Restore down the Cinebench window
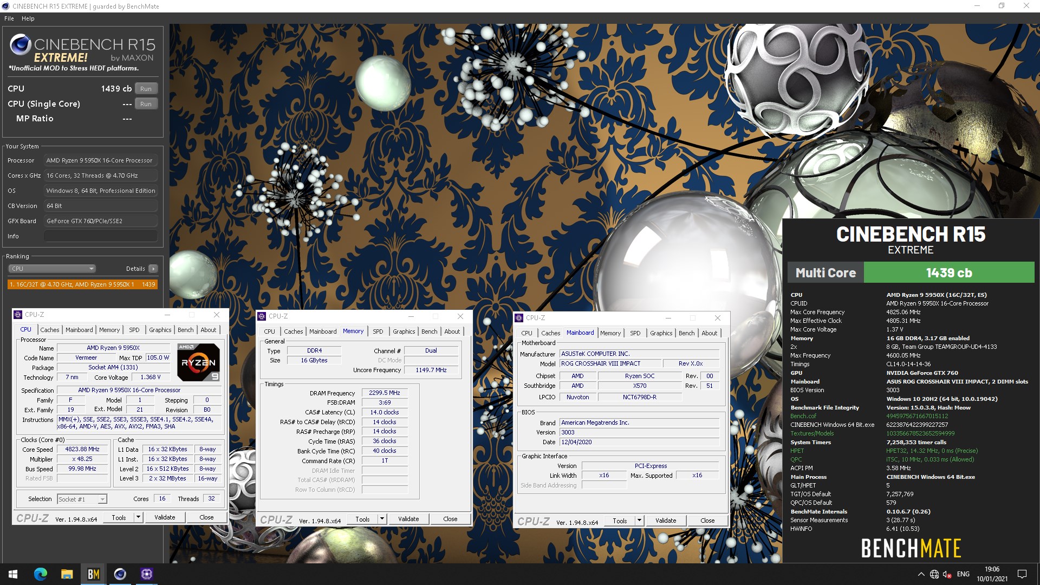The width and height of the screenshot is (1040, 585). point(1002,6)
